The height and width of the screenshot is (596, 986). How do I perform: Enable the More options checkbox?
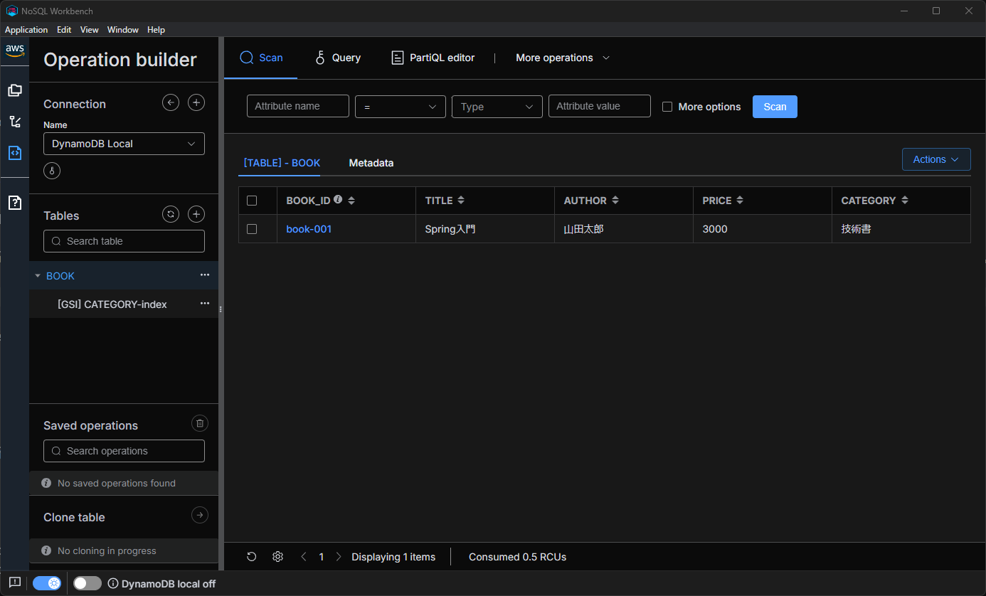pos(667,107)
